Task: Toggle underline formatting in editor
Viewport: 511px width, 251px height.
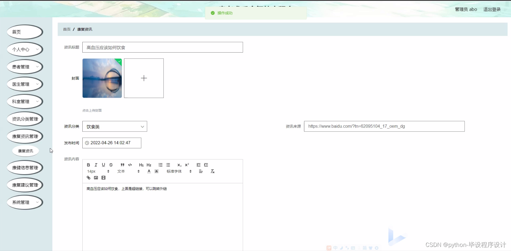Action: pos(103,165)
